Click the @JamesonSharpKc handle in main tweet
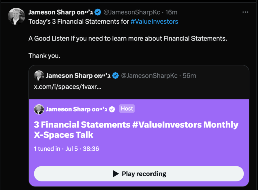258x190 pixels. [132, 12]
